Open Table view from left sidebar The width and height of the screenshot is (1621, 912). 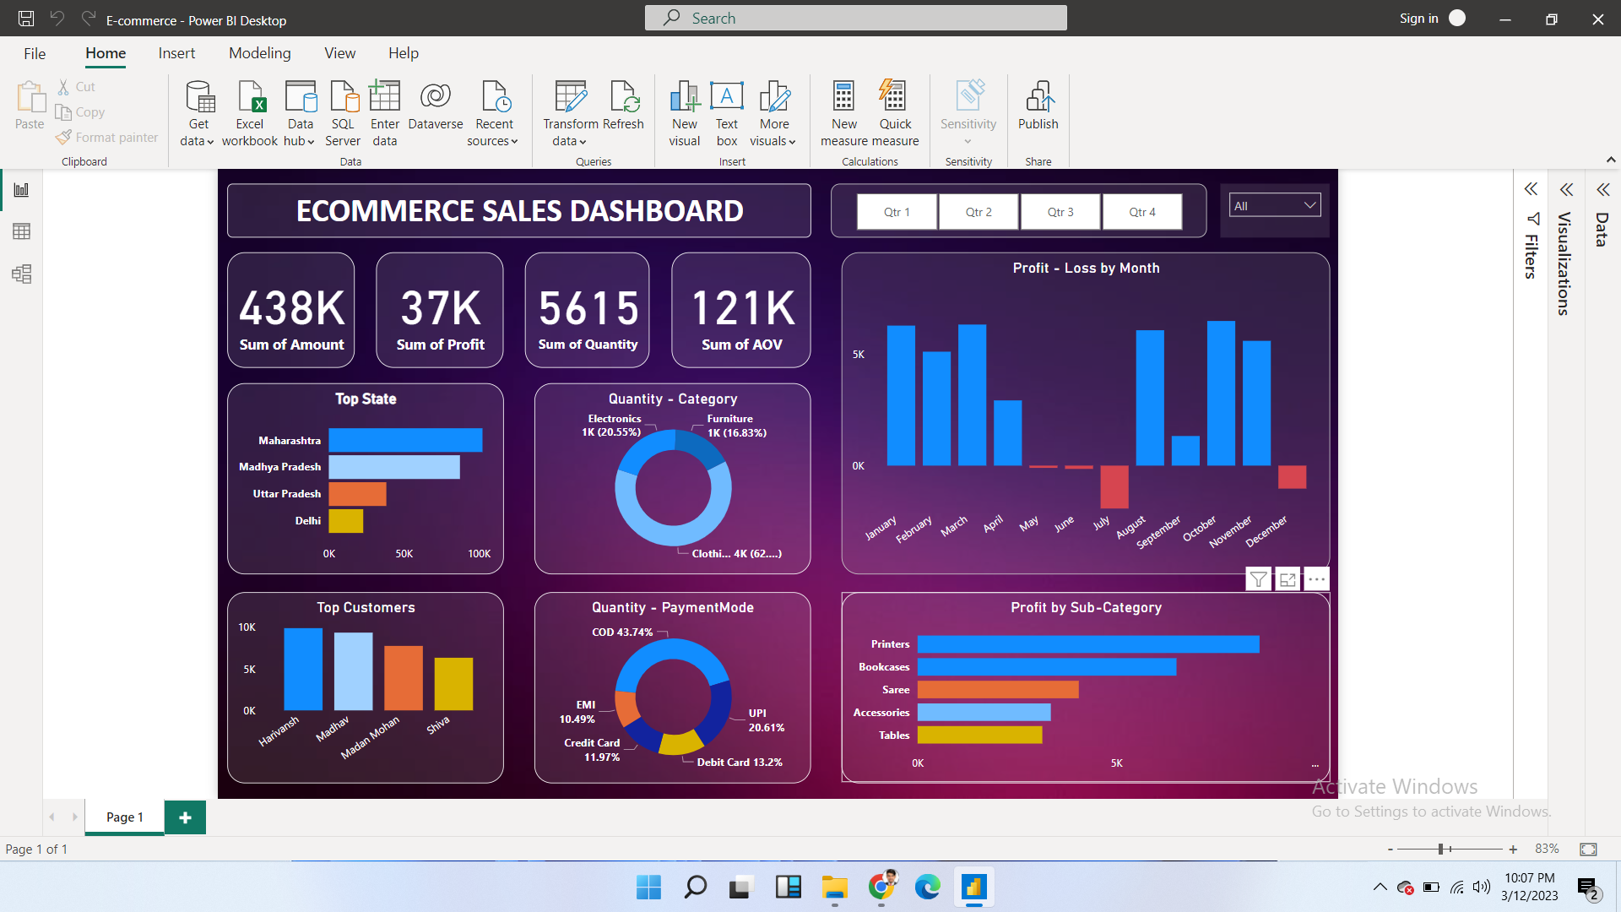(x=21, y=231)
